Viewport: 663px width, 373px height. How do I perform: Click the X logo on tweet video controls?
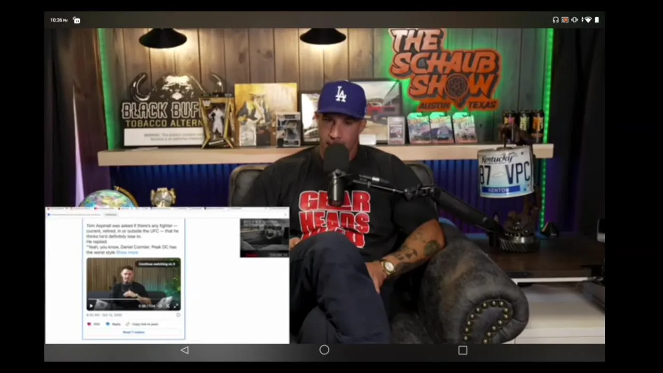(x=167, y=306)
